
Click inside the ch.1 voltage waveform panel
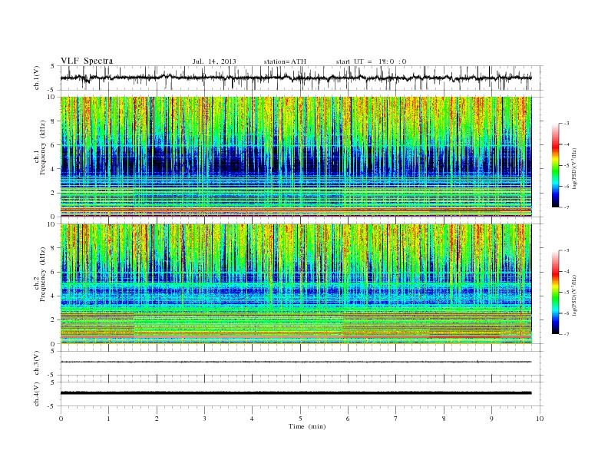(302, 78)
